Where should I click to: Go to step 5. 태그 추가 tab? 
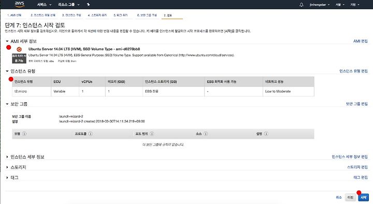coord(121,15)
